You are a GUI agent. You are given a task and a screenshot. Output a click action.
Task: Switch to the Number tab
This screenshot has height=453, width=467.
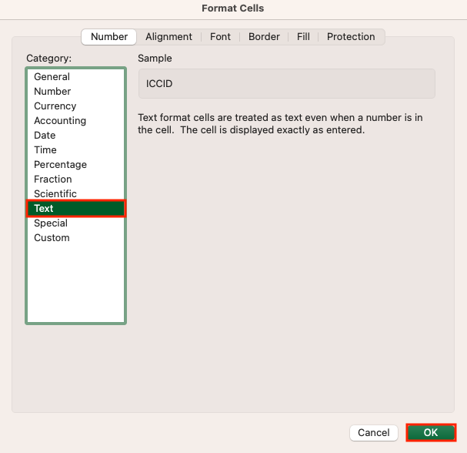[109, 37]
